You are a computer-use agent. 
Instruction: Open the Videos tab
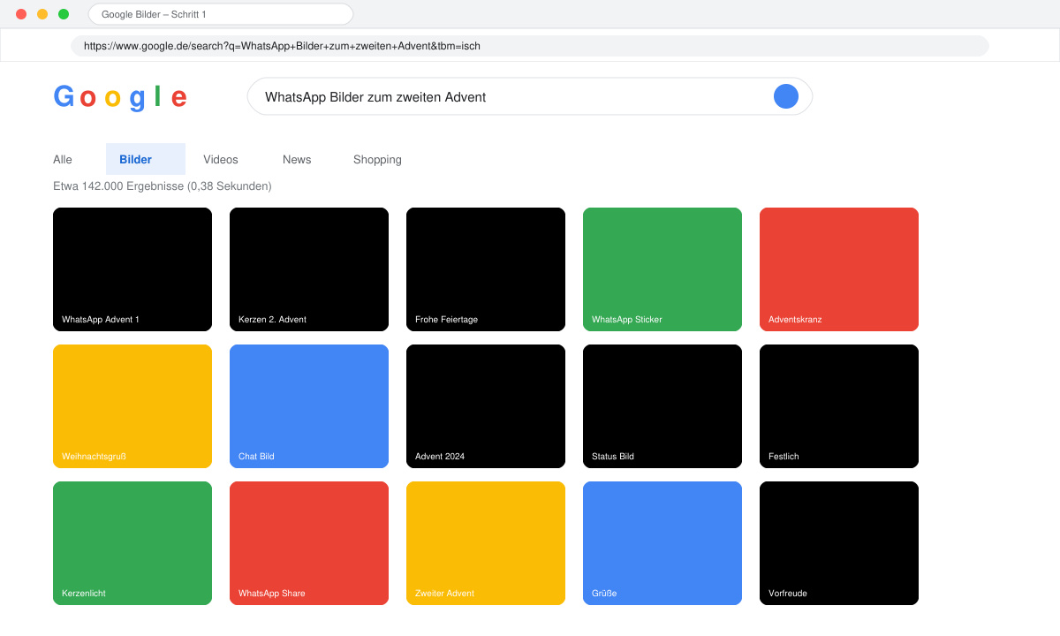pos(221,160)
